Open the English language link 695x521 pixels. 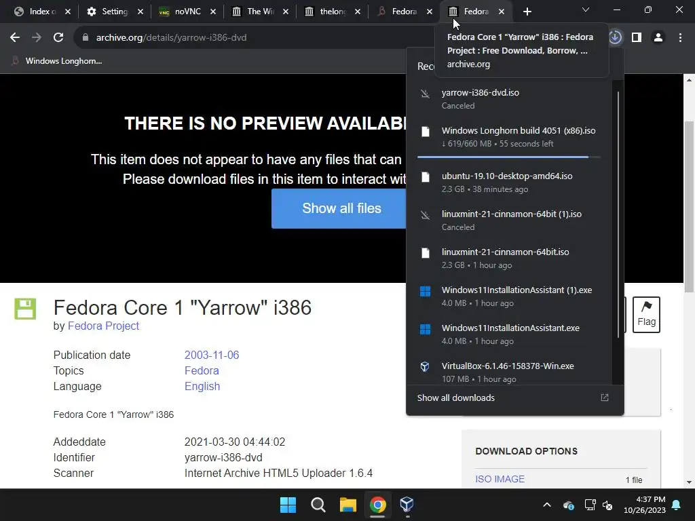202,386
